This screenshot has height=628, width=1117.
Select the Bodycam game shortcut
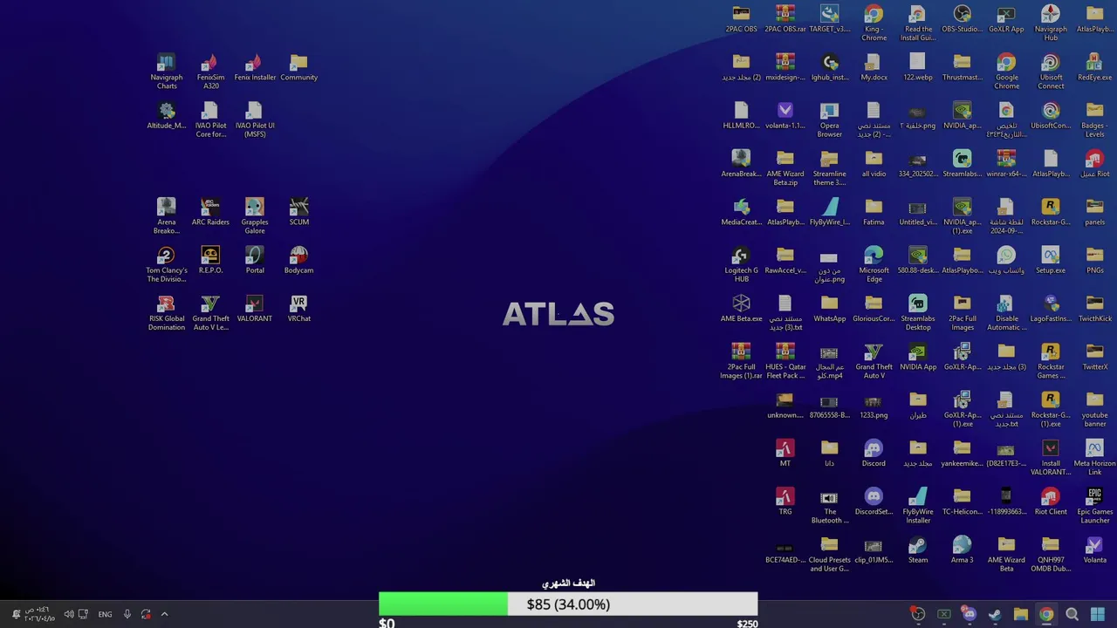pos(298,260)
